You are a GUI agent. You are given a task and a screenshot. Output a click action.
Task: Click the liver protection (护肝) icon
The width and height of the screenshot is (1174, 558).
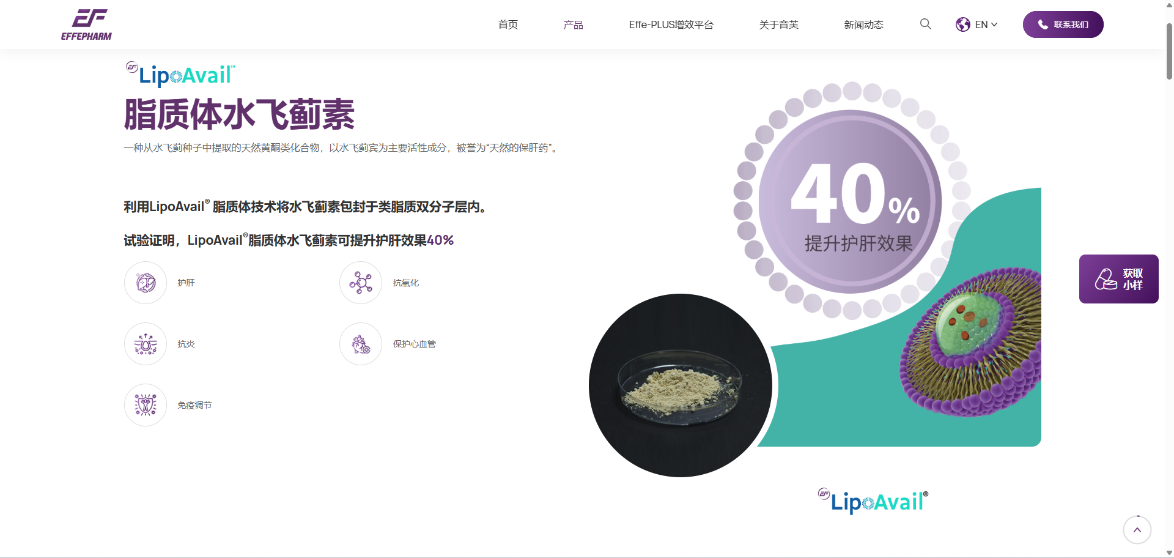(x=146, y=283)
